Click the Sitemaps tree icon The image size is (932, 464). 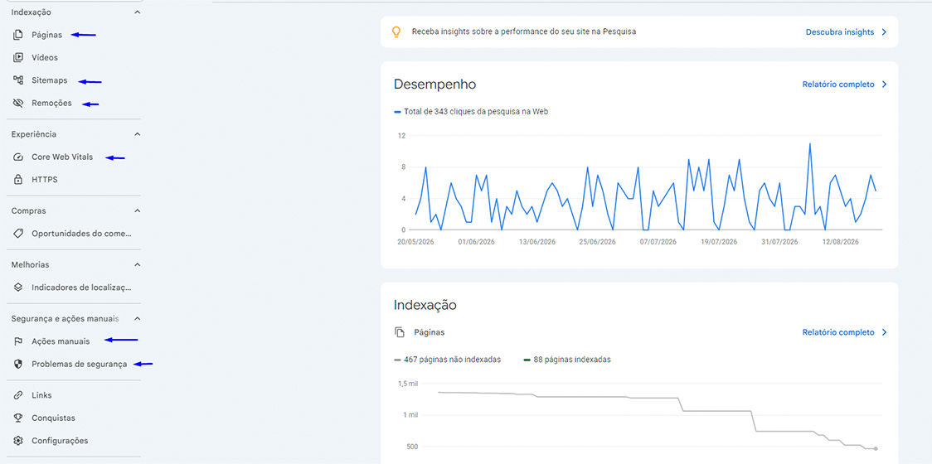18,80
